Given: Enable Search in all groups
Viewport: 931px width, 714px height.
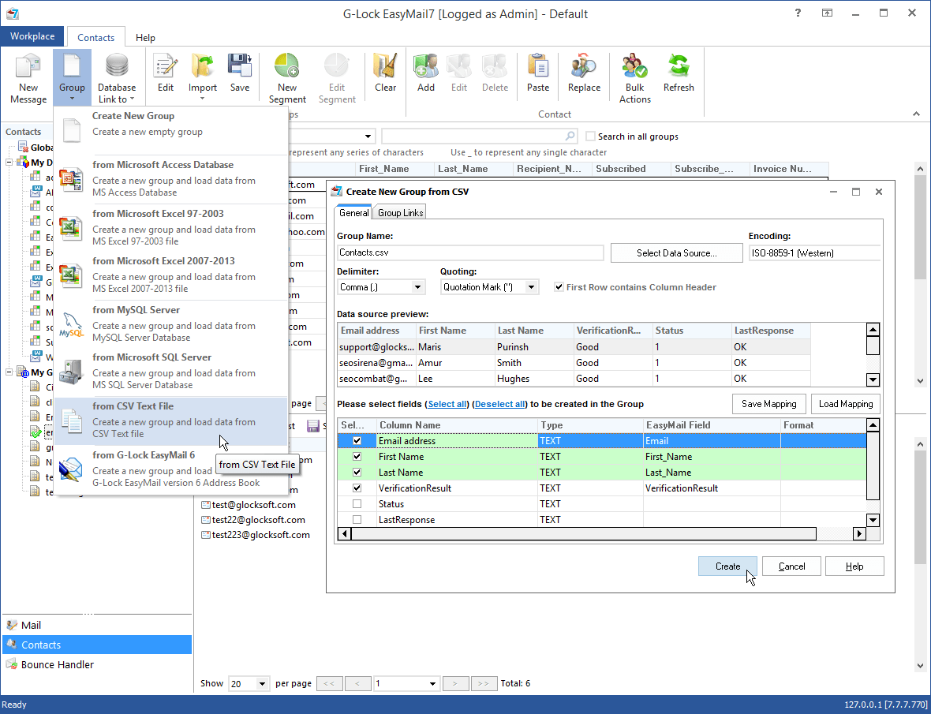Looking at the screenshot, I should (590, 136).
